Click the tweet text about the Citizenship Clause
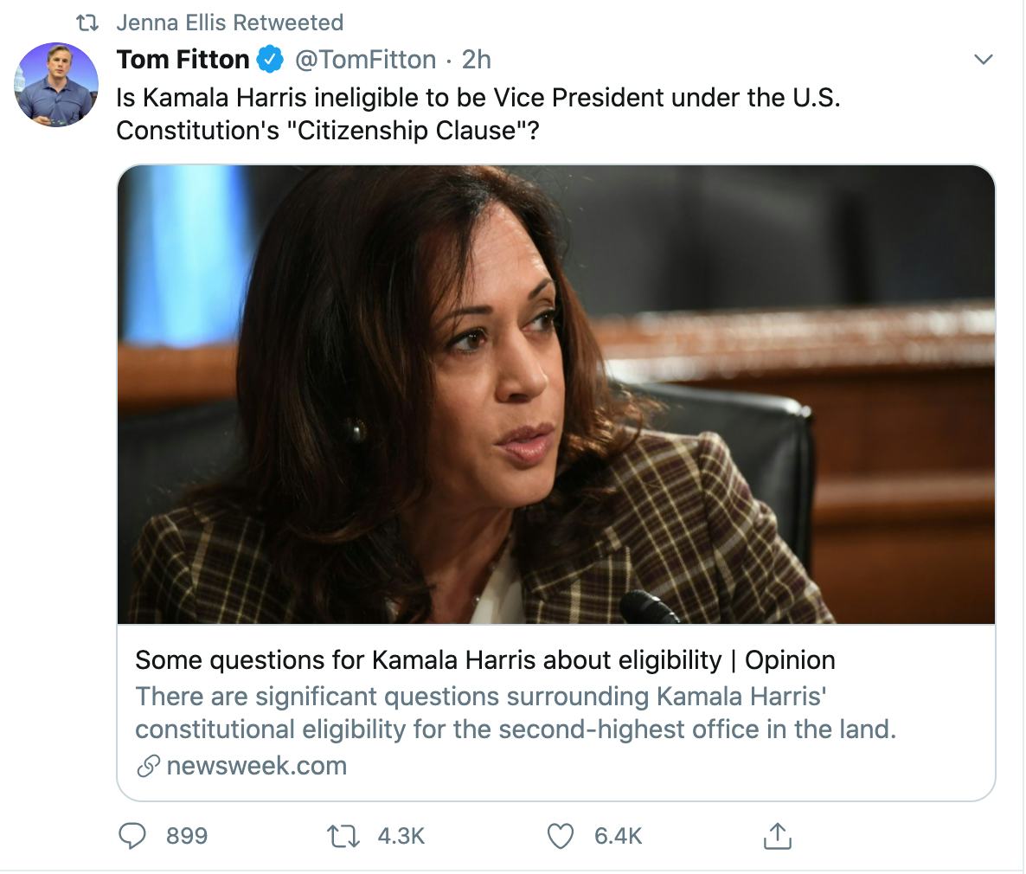 click(x=478, y=113)
